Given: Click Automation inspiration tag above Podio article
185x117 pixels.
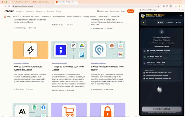Looking at the screenshot, I should tap(98, 63).
